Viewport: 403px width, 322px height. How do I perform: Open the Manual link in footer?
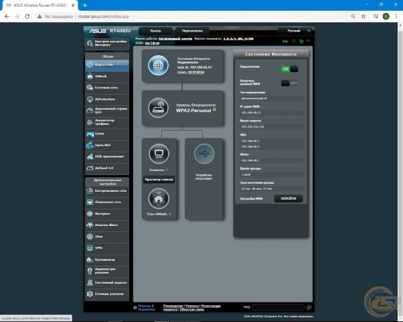[173, 306]
